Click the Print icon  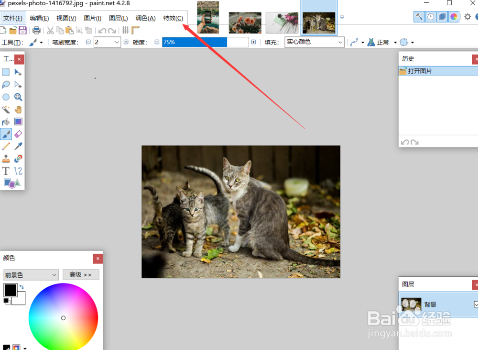click(x=37, y=30)
